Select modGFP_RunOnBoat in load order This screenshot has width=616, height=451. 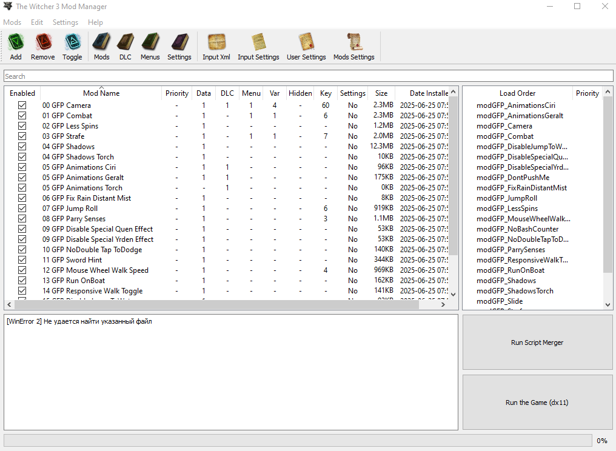tap(511, 270)
